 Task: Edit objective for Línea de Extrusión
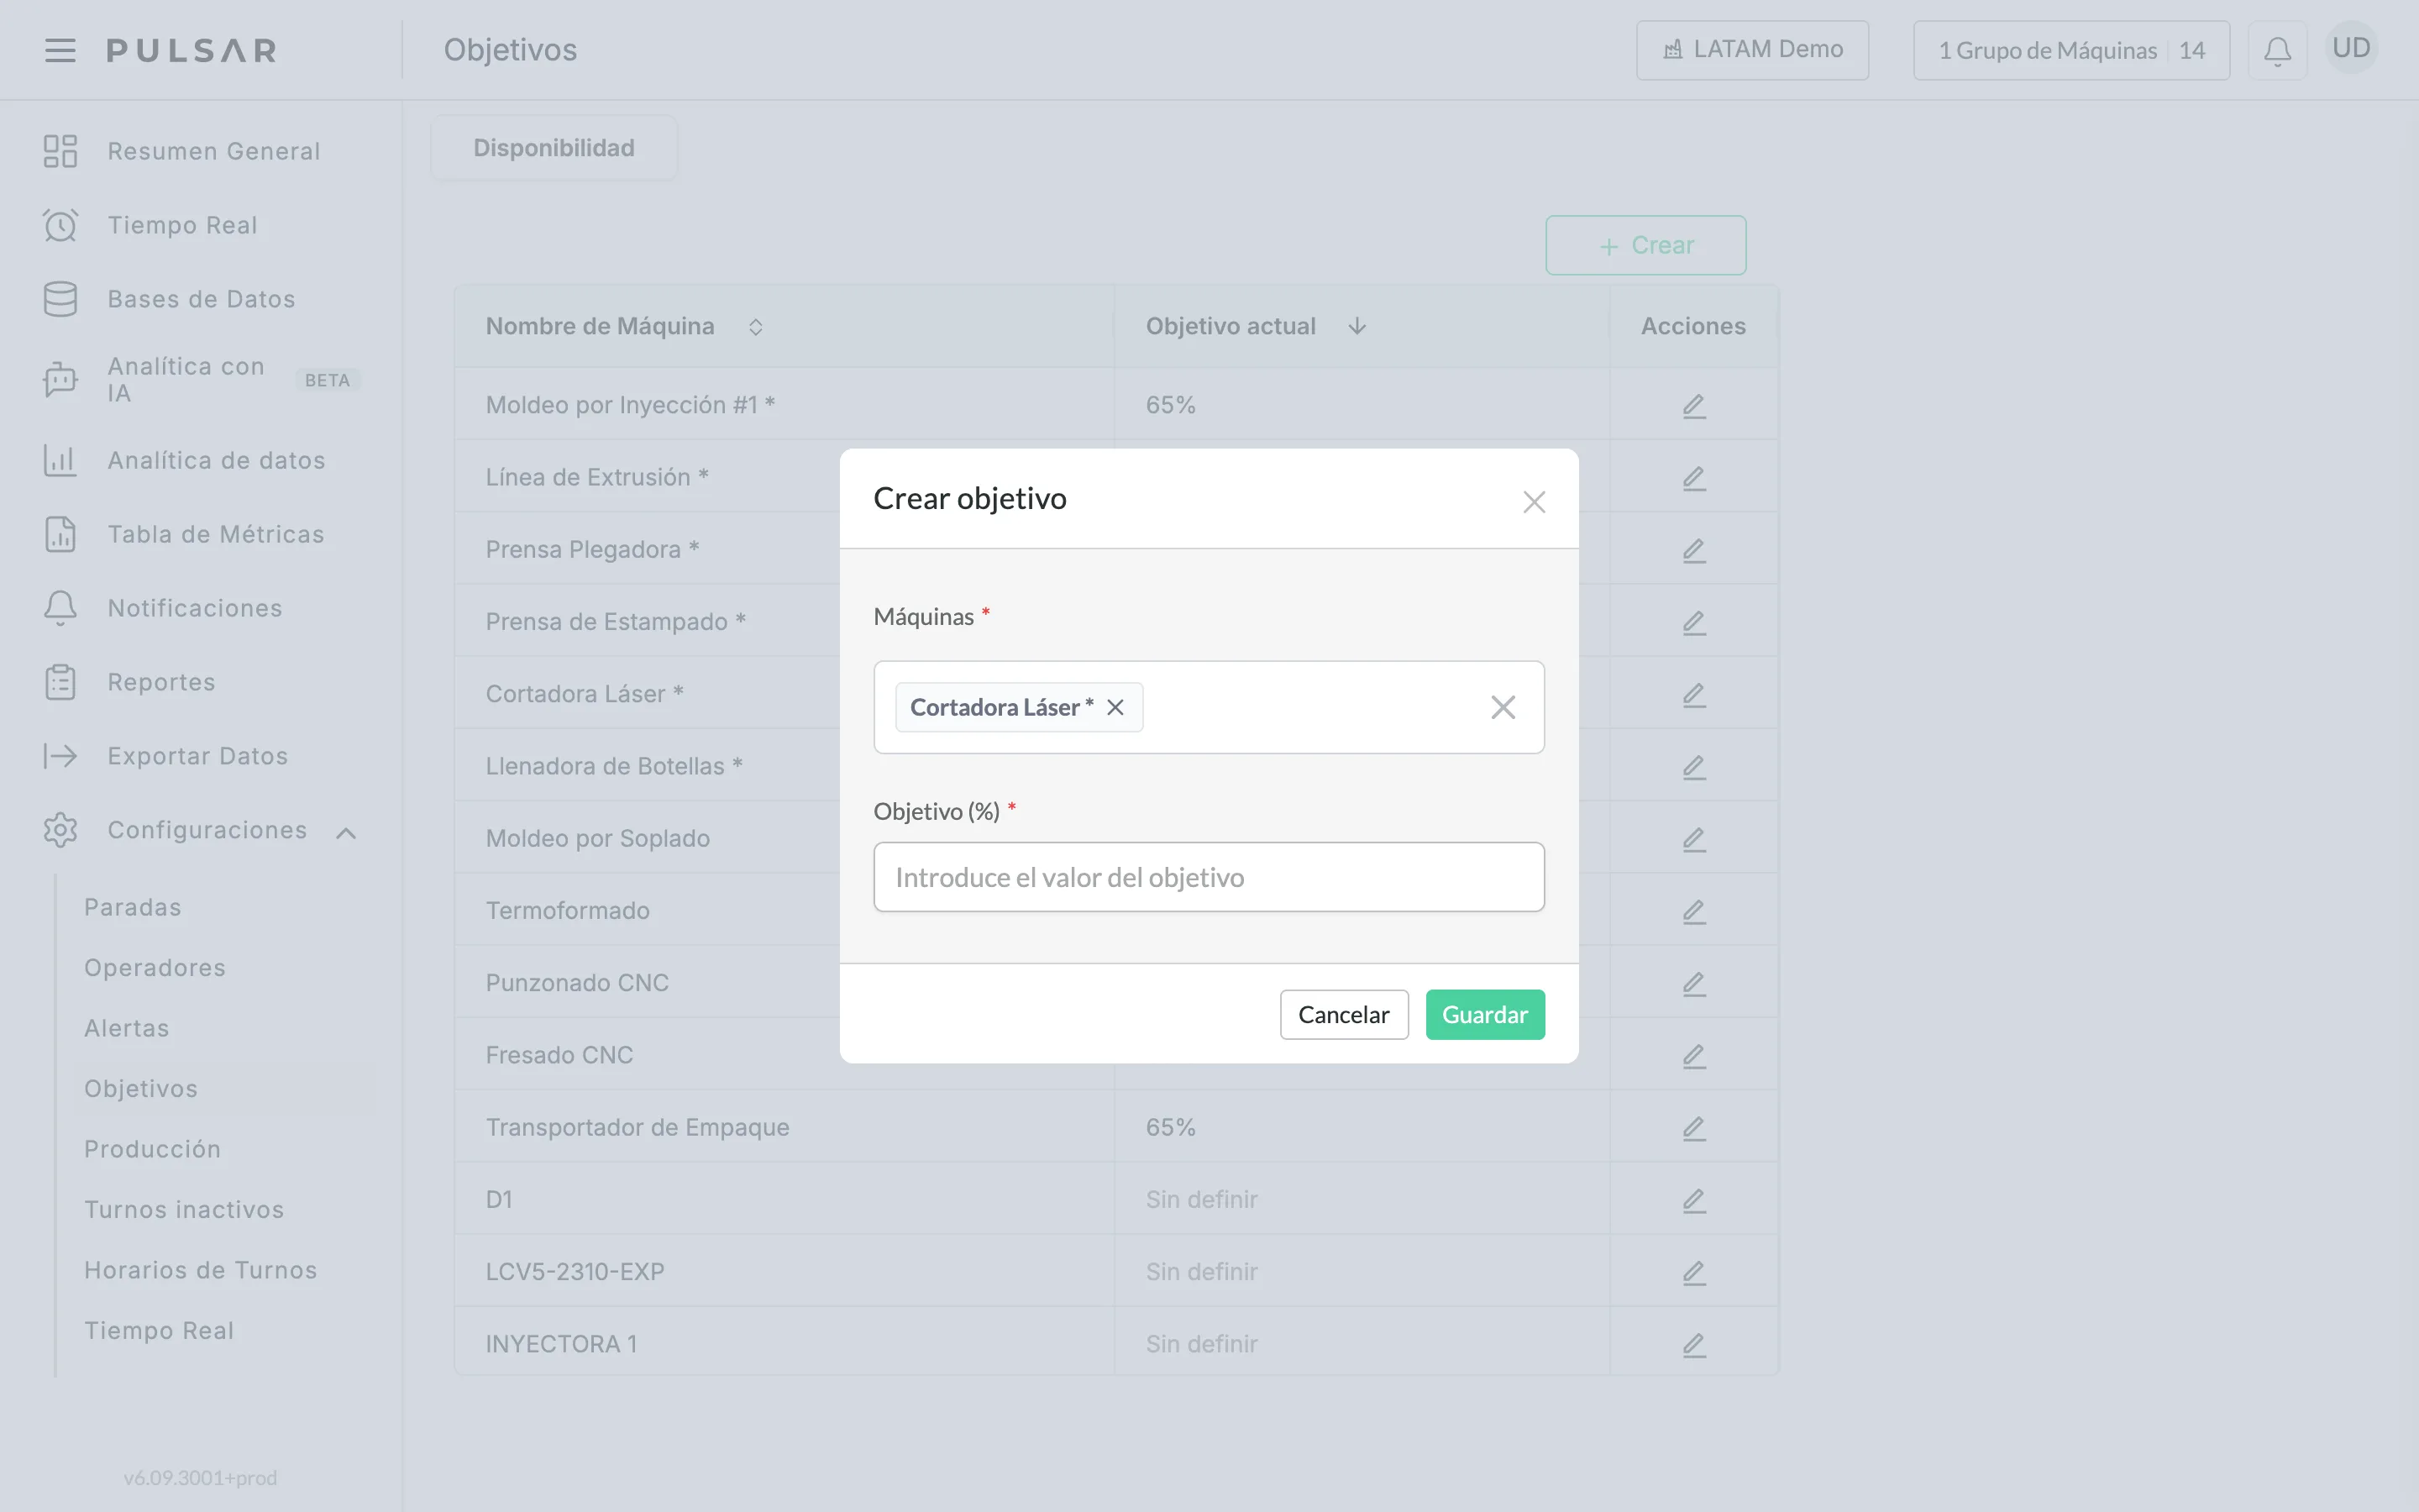click(1693, 477)
